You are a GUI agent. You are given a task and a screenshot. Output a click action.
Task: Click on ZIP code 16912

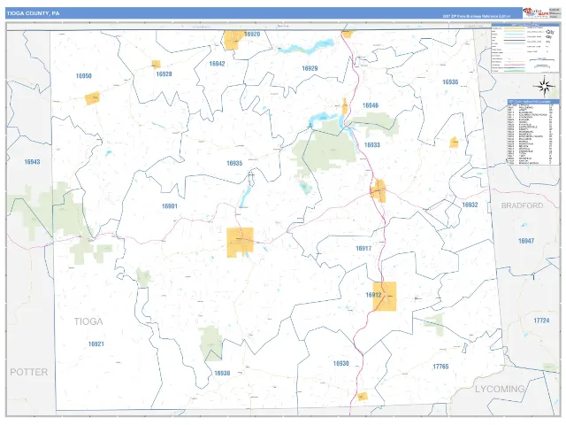[373, 295]
